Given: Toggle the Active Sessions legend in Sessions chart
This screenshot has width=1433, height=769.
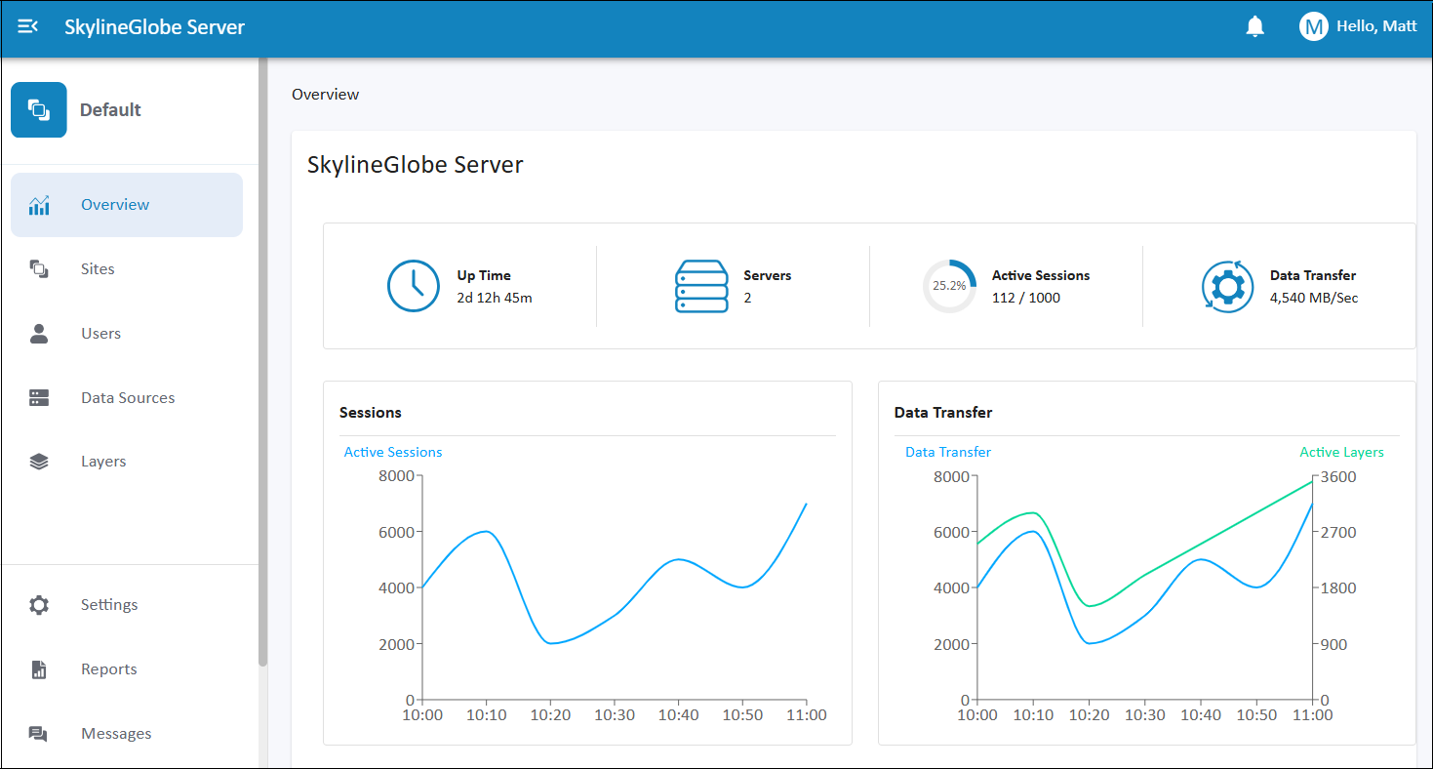Looking at the screenshot, I should [x=393, y=452].
